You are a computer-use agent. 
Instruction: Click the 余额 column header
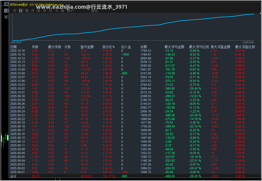tap(143, 47)
